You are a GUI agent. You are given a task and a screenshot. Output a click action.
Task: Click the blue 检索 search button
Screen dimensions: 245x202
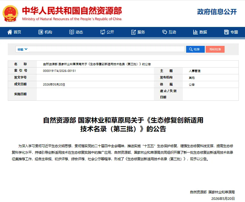pos(195,49)
